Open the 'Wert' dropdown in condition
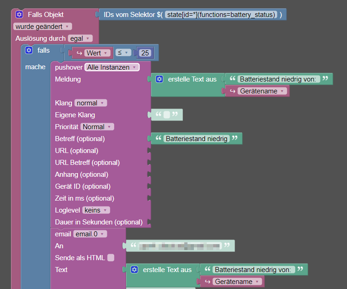 [x=97, y=53]
